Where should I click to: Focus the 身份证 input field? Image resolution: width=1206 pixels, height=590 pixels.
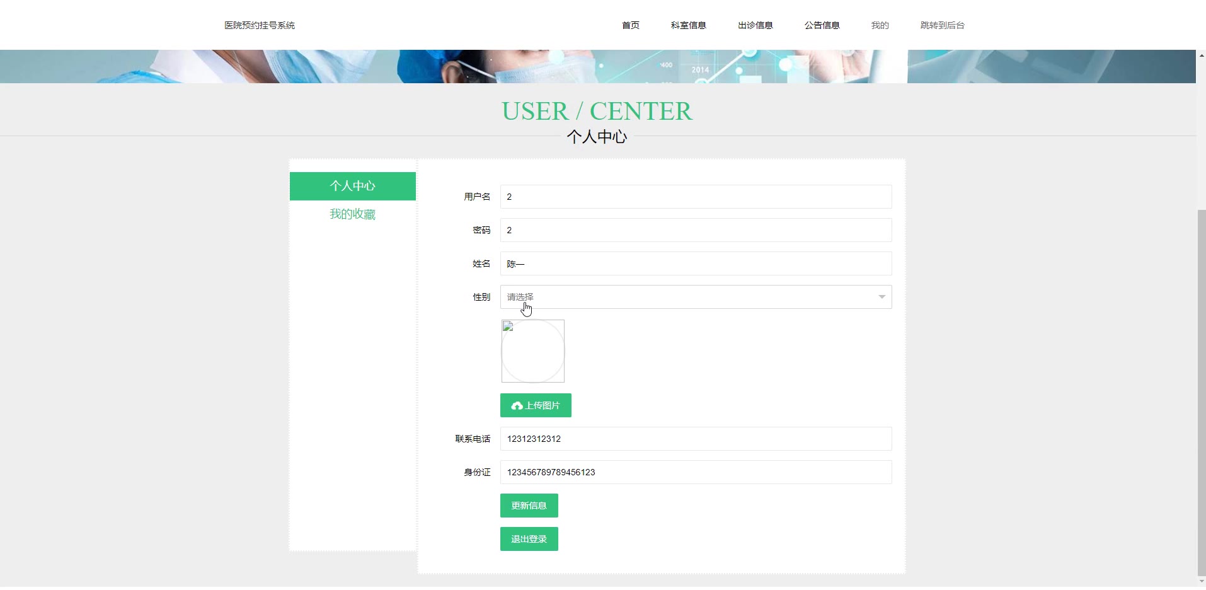point(696,472)
